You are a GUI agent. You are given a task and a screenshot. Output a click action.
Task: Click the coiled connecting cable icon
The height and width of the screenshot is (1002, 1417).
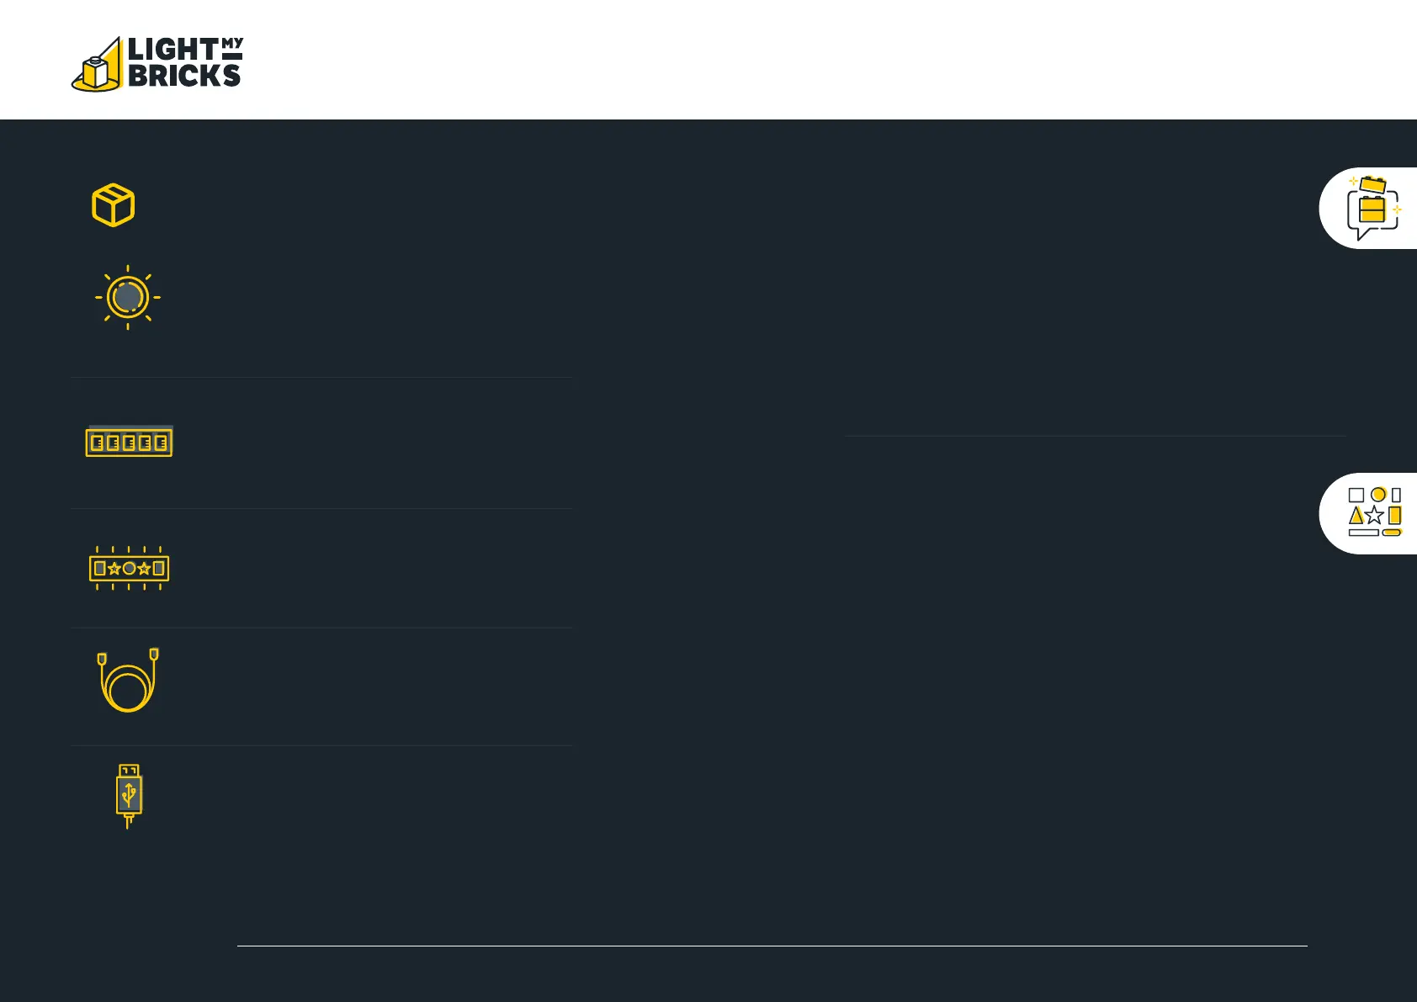pyautogui.click(x=128, y=680)
